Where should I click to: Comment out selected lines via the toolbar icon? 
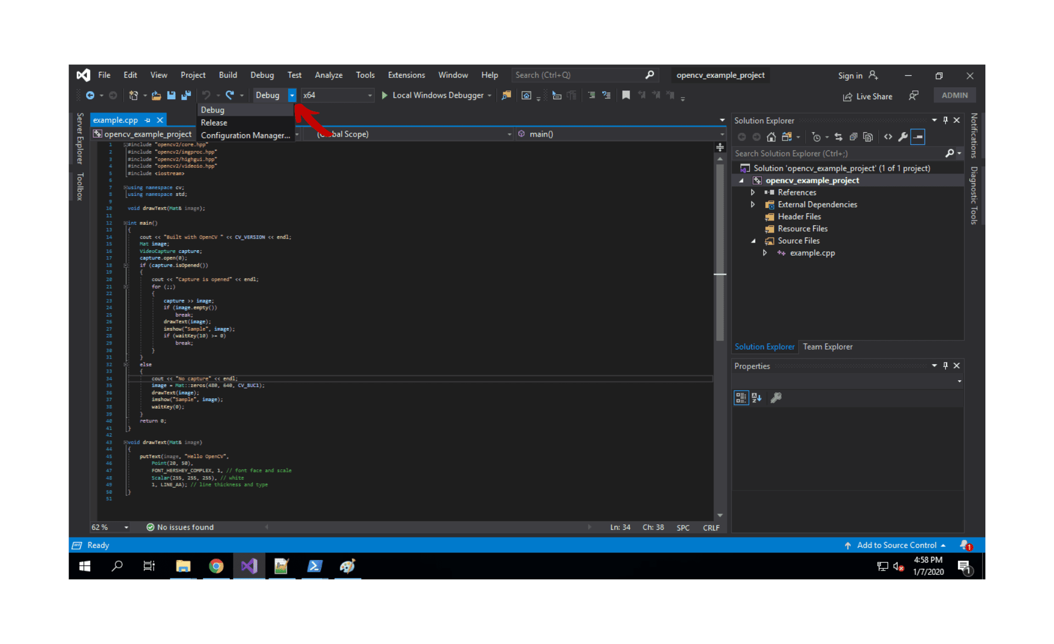pos(591,95)
